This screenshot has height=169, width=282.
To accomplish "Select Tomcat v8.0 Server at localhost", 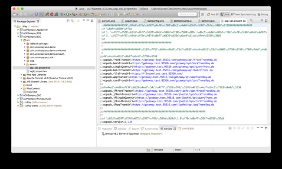I will pos(122,134).
